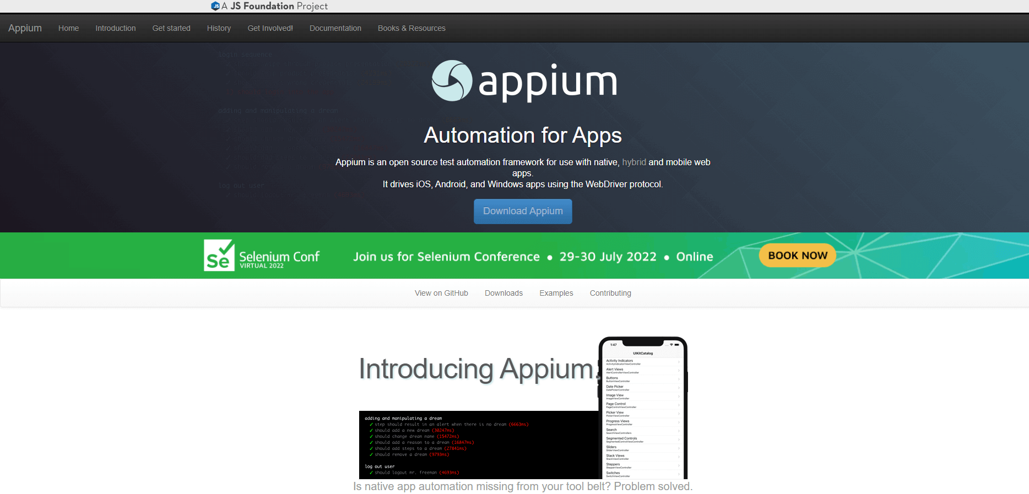Click the terminal test output image
Screen dimensions: 1029x494
[x=478, y=445]
